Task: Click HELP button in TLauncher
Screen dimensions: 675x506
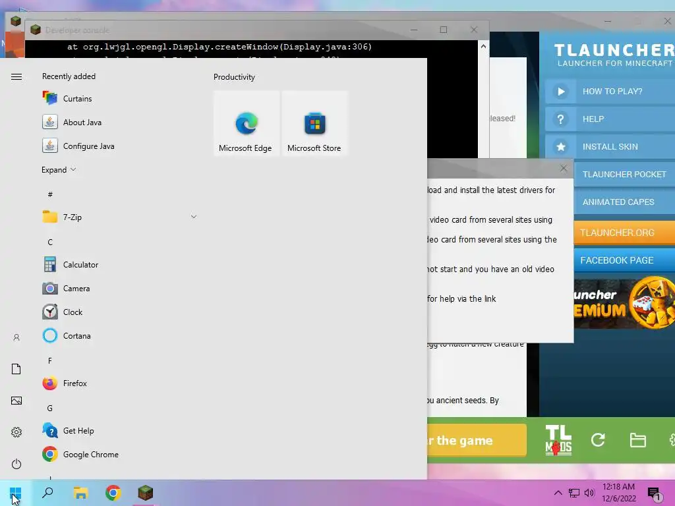Action: 610,119
